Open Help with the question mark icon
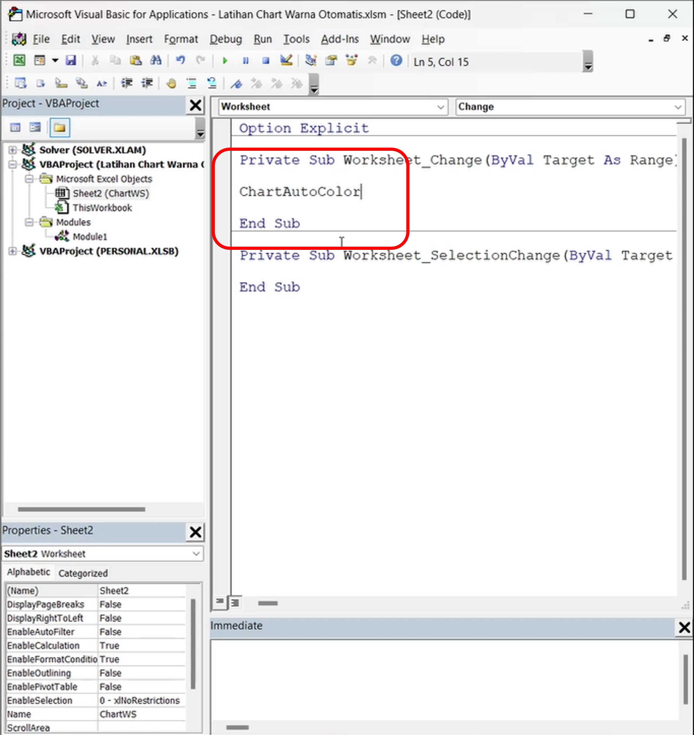The width and height of the screenshot is (694, 735). [396, 60]
